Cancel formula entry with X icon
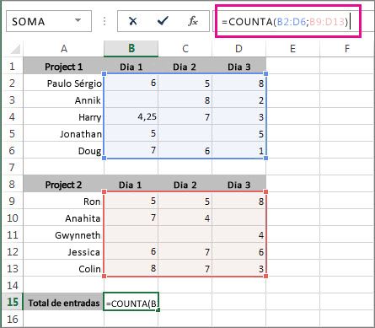Image resolution: width=375 pixels, height=328 pixels. tap(132, 21)
